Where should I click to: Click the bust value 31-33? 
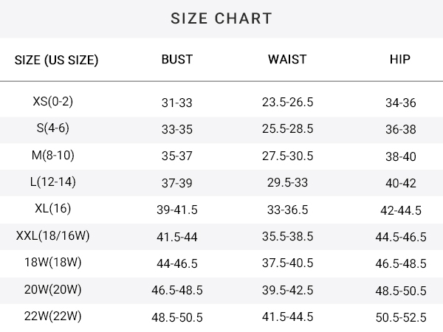tap(177, 103)
